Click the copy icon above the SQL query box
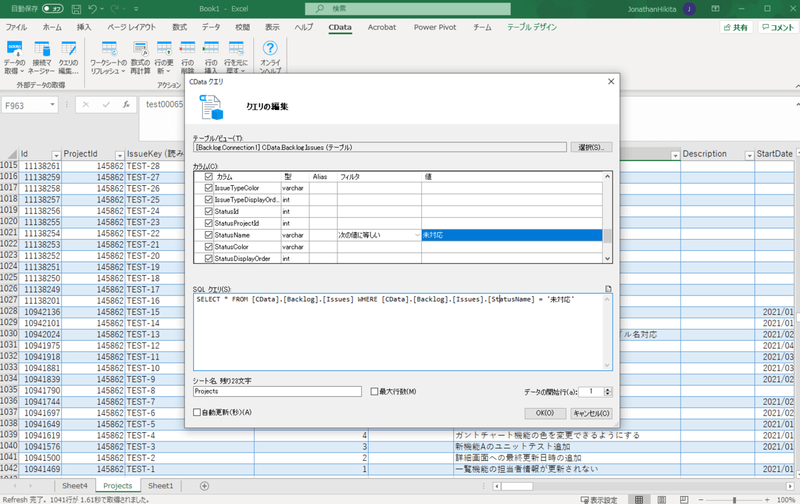This screenshot has height=504, width=800. (607, 289)
